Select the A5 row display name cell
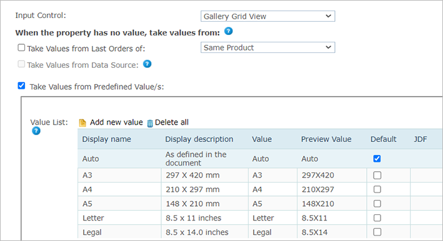Viewport: 443px width, 241px height. click(x=119, y=204)
